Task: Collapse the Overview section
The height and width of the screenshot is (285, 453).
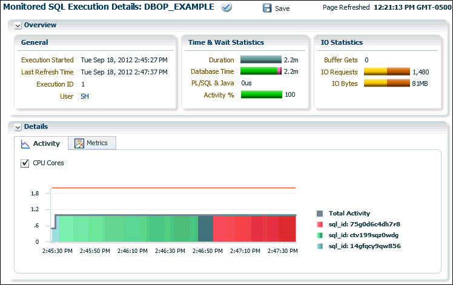Action: click(x=18, y=25)
